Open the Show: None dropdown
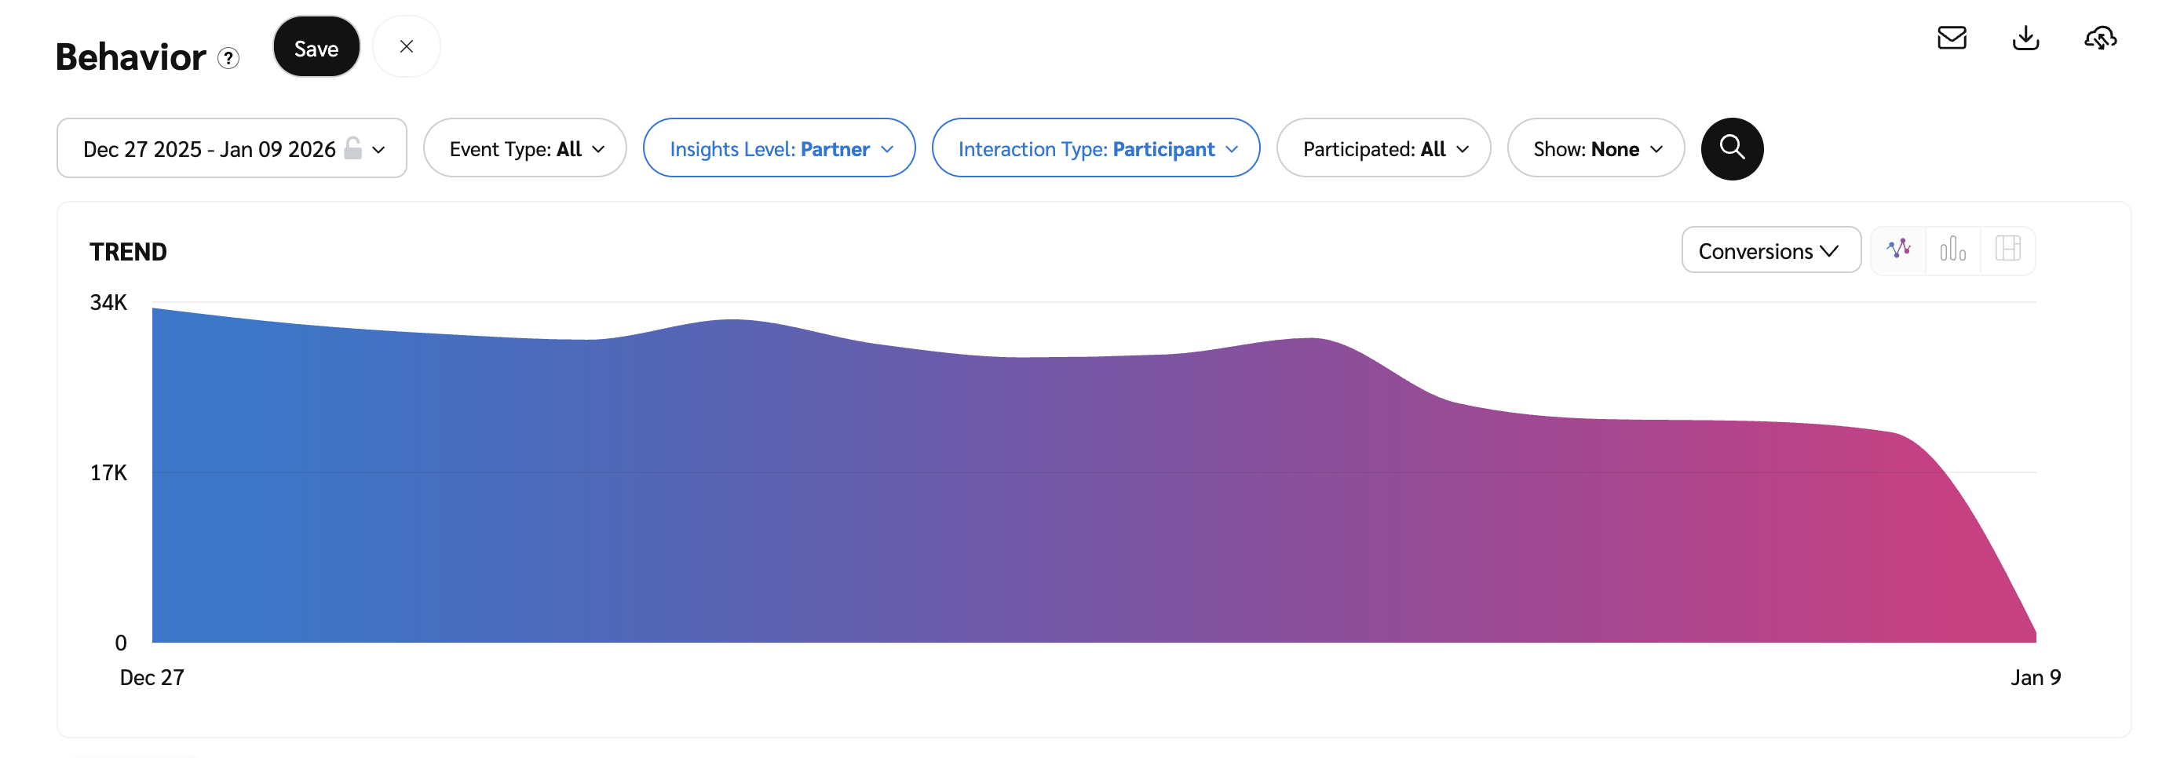 (x=1594, y=148)
